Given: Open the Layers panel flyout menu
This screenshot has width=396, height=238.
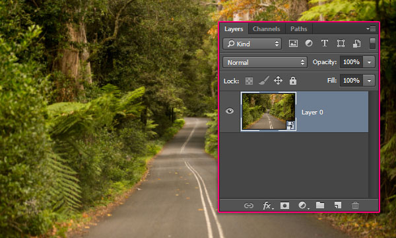Looking at the screenshot, I should [x=371, y=29].
